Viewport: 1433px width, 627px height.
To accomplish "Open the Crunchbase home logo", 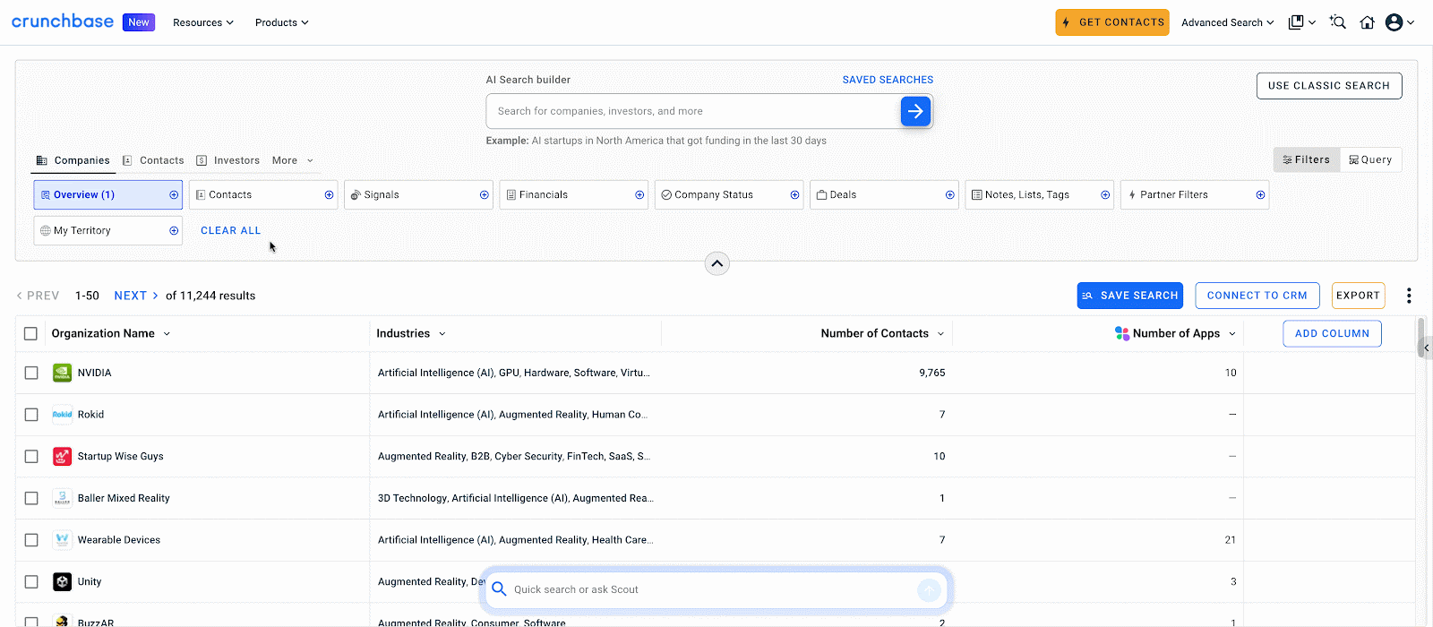I will tap(63, 21).
